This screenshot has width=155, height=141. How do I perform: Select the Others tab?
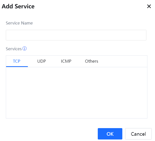pyautogui.click(x=91, y=61)
